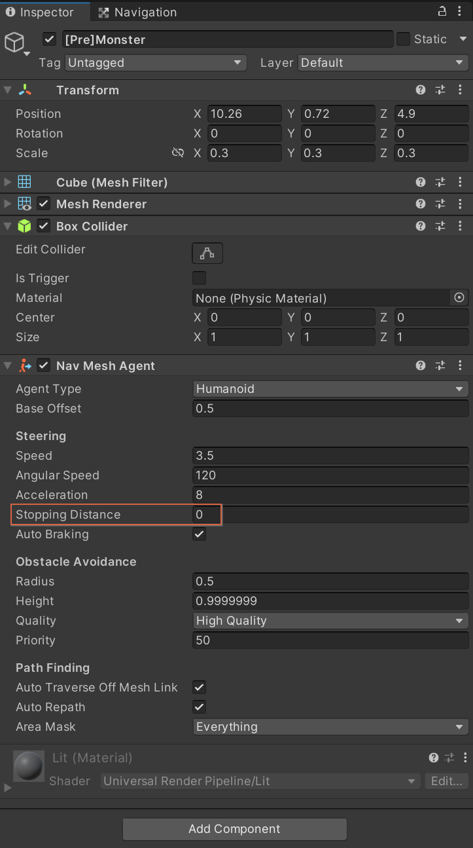Click Lit material preview sphere thumbnail
This screenshot has height=848, width=473.
(x=29, y=766)
